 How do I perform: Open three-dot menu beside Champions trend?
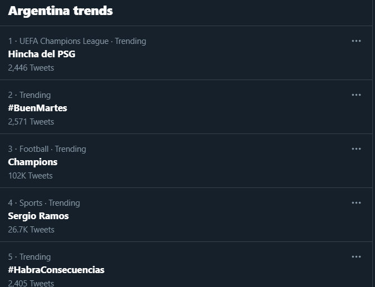pyautogui.click(x=356, y=149)
